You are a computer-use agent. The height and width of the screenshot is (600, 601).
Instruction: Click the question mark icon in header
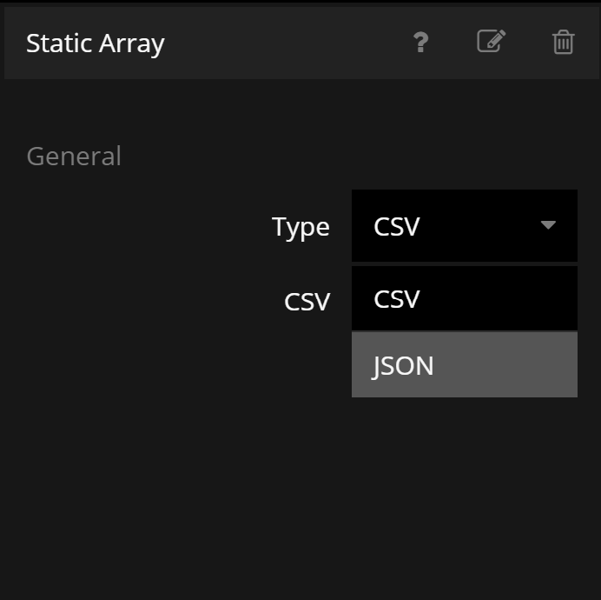pyautogui.click(x=420, y=42)
